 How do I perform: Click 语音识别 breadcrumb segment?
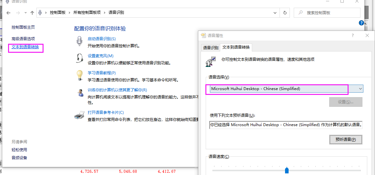[x=116, y=13]
